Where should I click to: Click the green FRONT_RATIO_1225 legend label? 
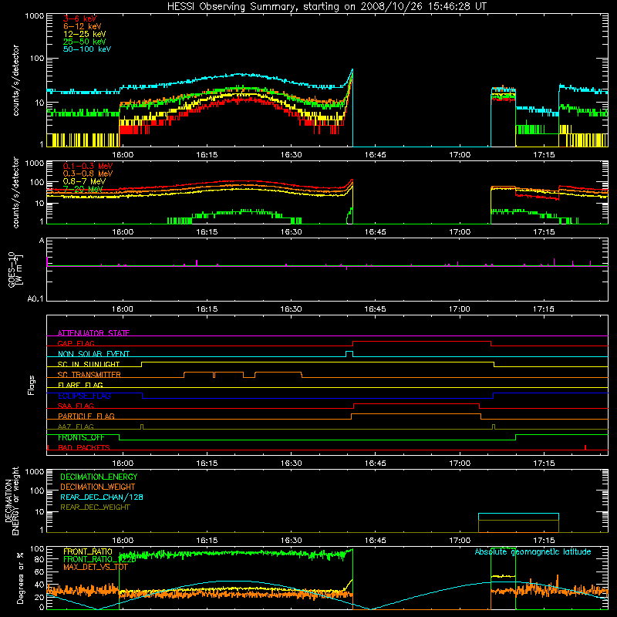[99, 559]
